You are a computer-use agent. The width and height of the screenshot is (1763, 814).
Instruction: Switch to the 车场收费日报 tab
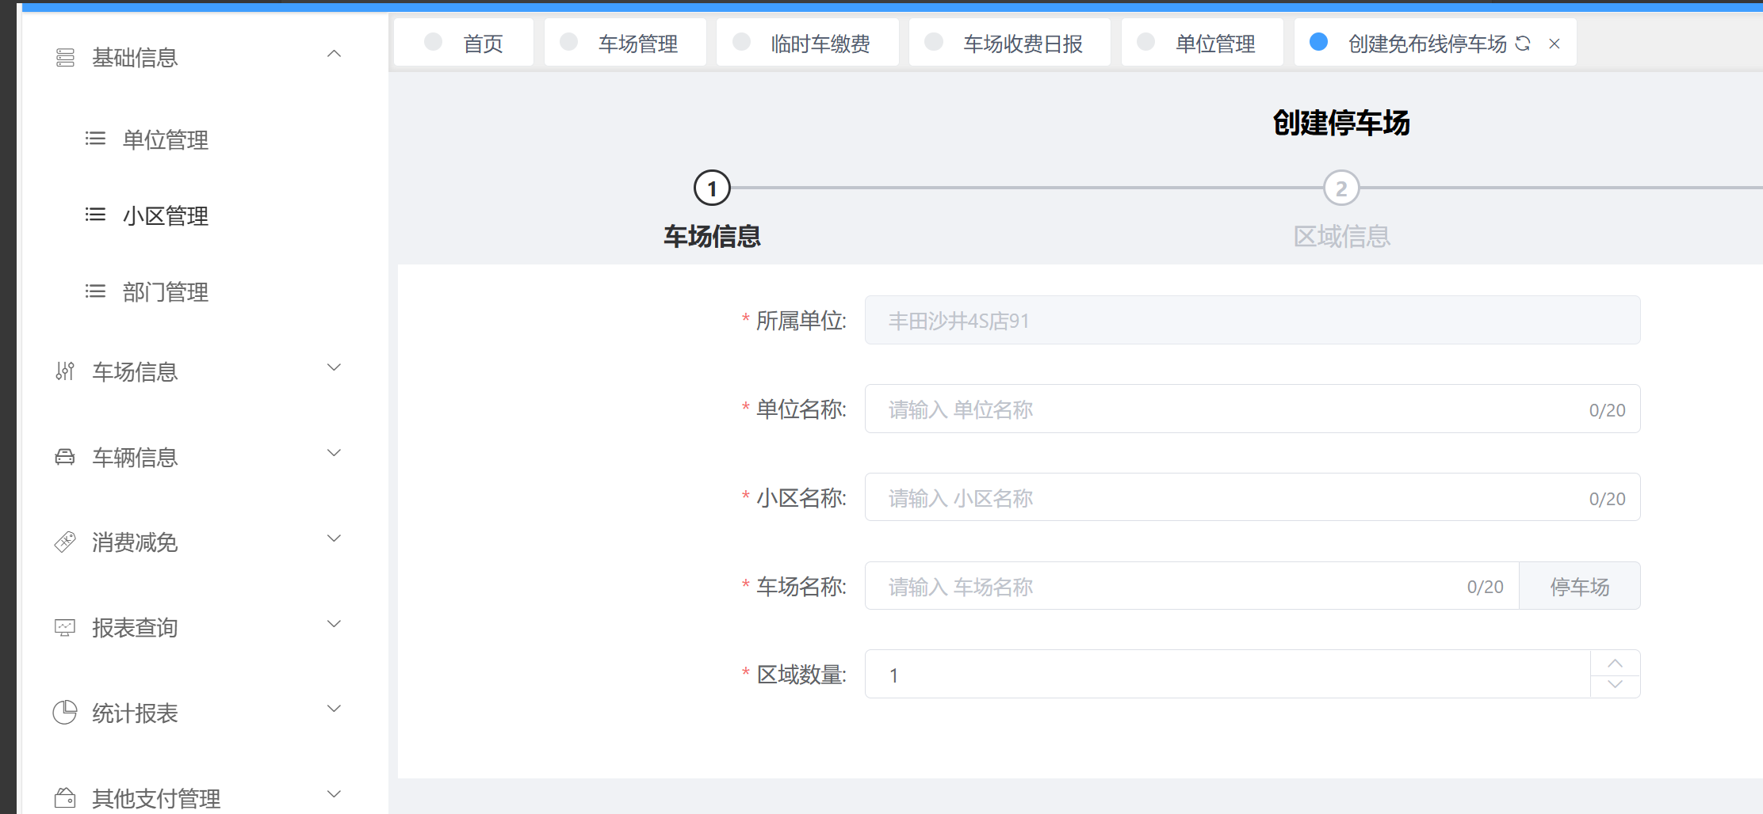1010,43
